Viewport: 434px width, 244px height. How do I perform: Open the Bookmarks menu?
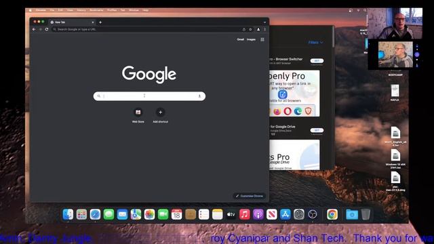coord(96,10)
